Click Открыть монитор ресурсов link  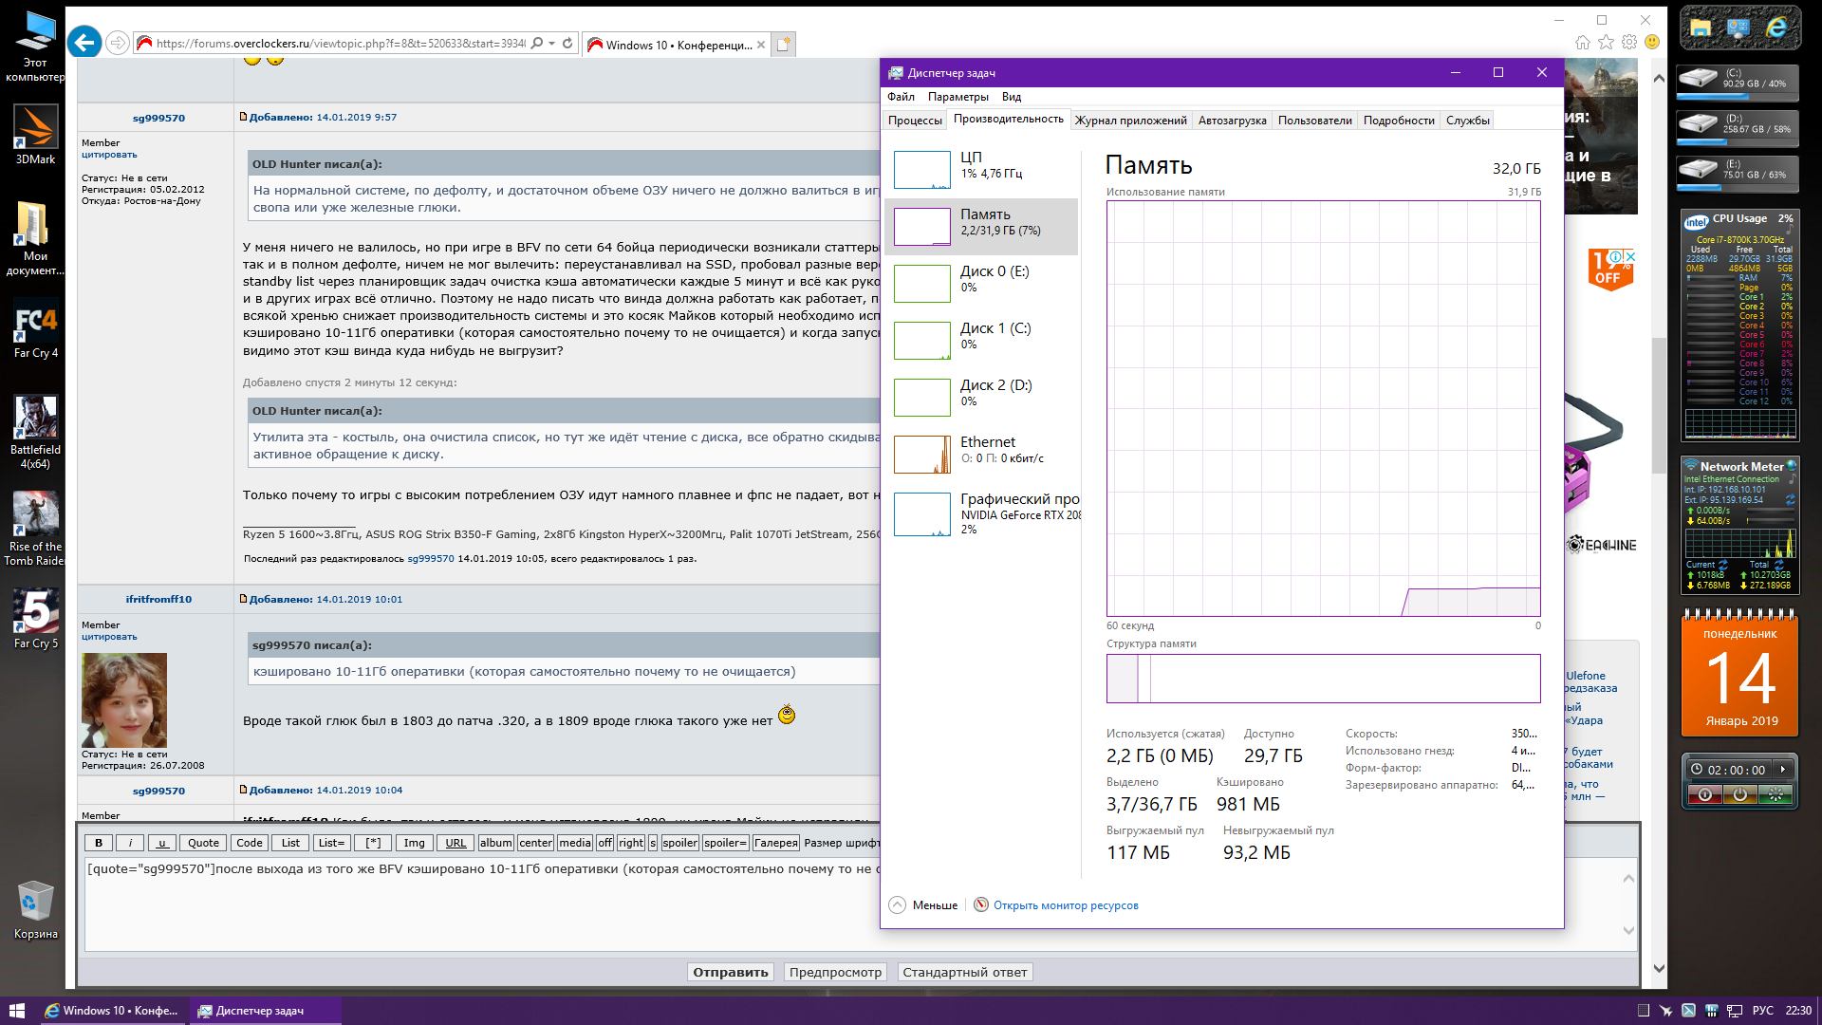pos(1066,905)
